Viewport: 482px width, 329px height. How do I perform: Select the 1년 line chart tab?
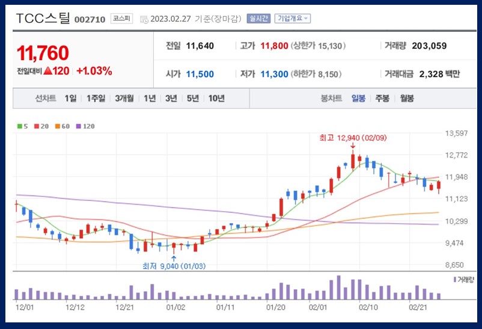[150, 98]
